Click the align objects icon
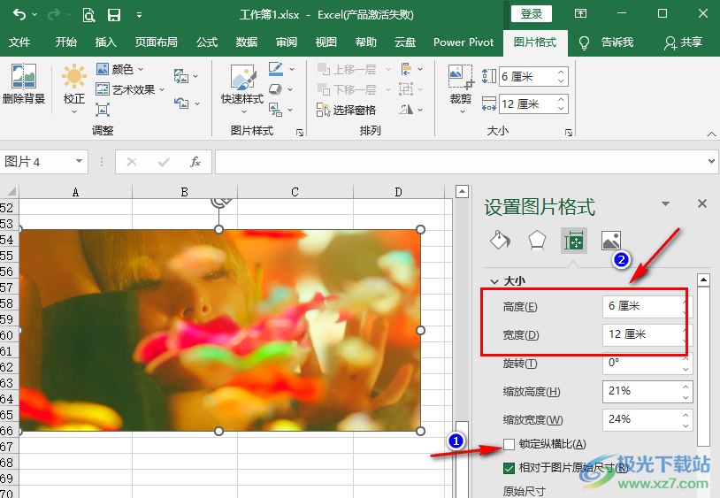 pyautogui.click(x=406, y=69)
